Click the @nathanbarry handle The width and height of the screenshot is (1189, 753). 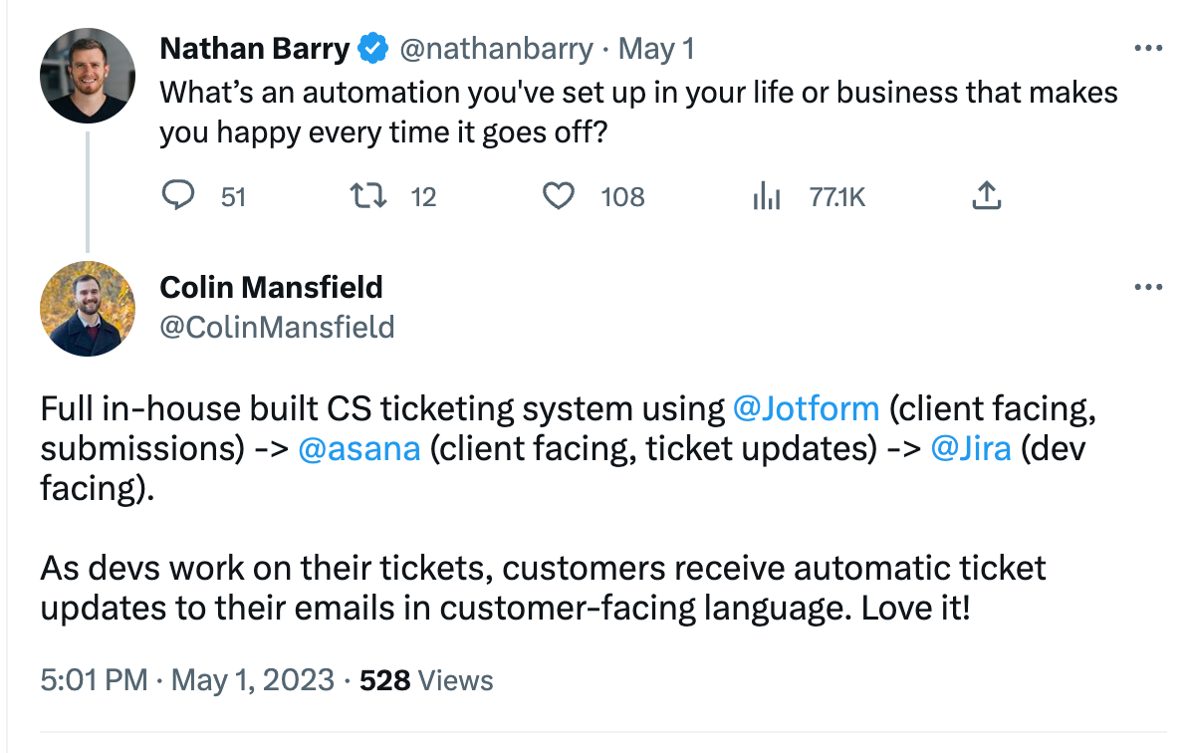pos(495,48)
